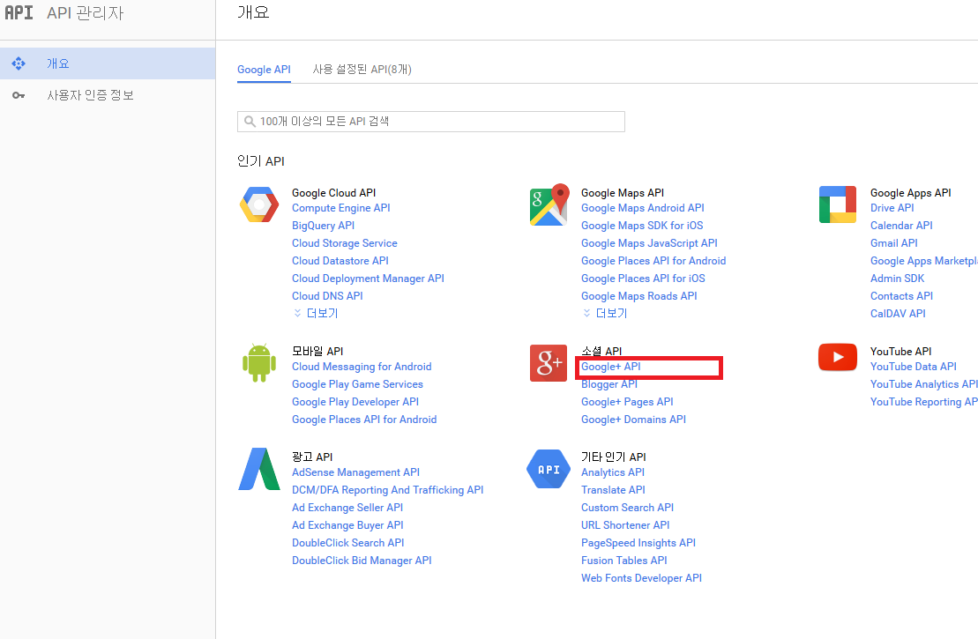978x639 pixels.
Task: Click the Google Cloud Platform hexagon icon
Action: [x=259, y=205]
